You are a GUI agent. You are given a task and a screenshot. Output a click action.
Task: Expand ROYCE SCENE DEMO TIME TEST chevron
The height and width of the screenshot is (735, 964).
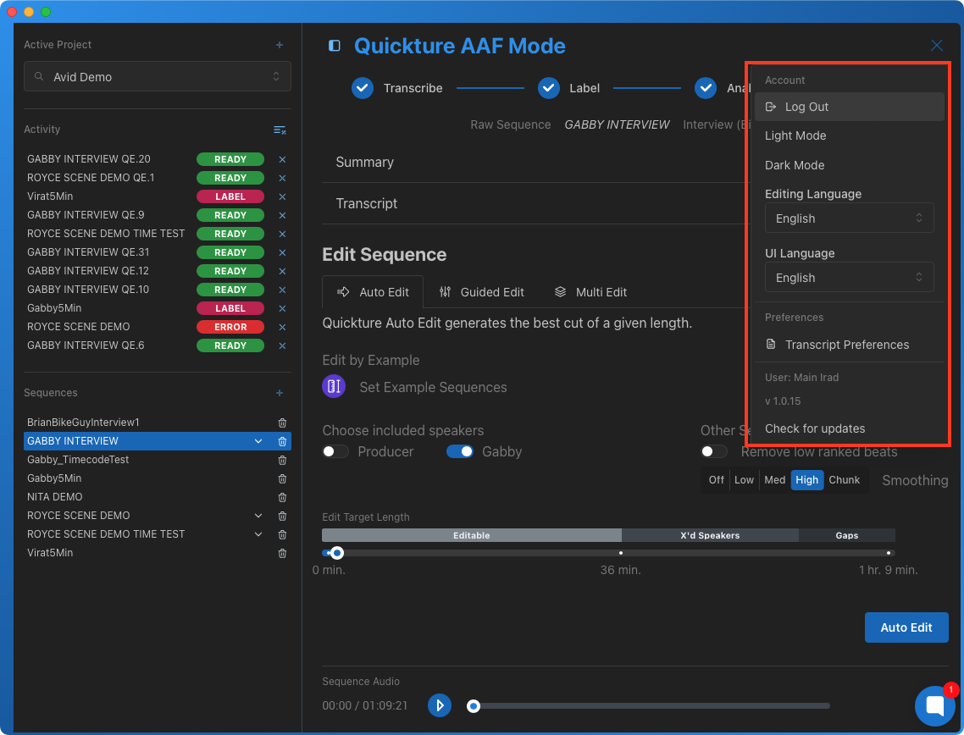(x=258, y=534)
